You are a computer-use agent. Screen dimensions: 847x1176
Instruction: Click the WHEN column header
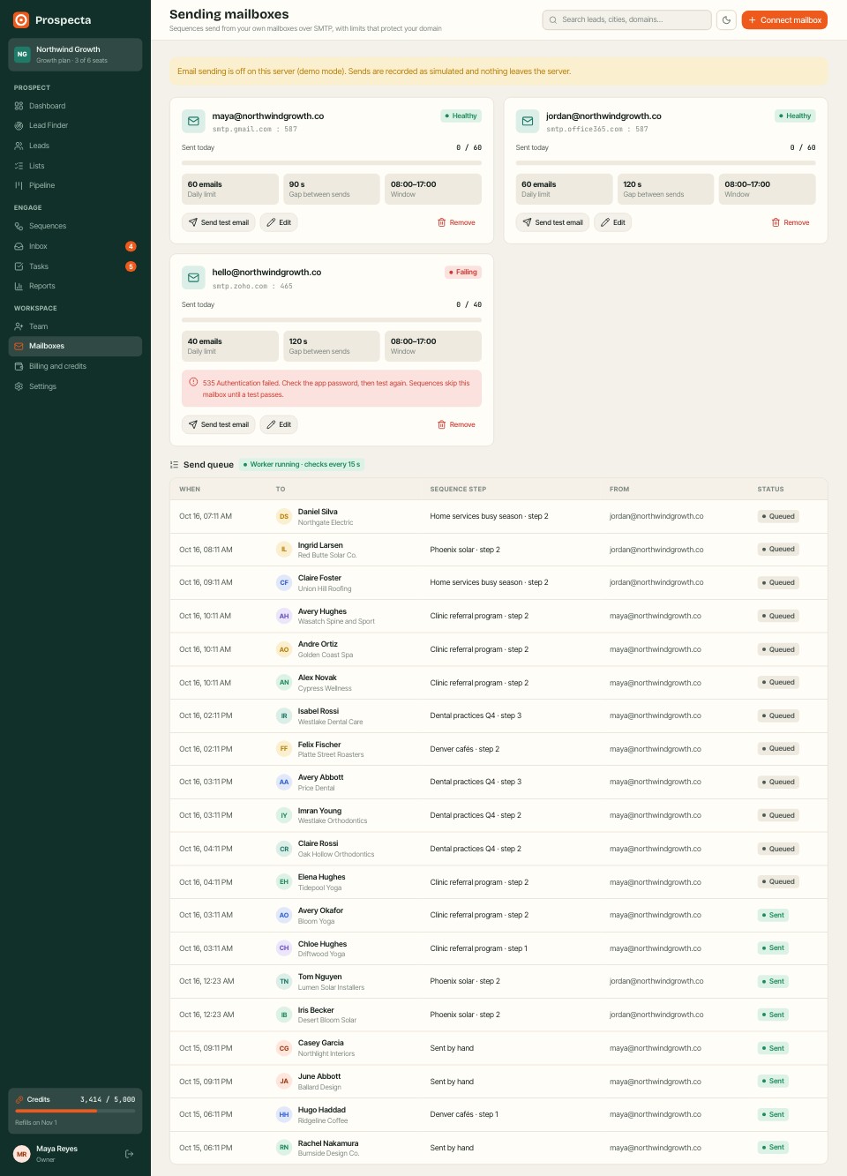[190, 489]
